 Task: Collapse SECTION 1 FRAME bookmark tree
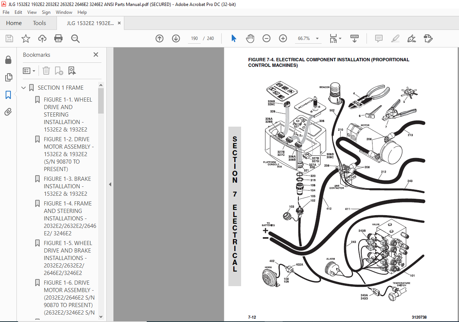pos(24,88)
